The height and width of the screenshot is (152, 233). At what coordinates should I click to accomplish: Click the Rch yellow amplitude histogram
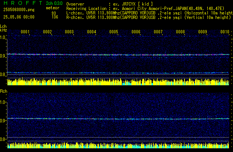[x=118, y=145]
